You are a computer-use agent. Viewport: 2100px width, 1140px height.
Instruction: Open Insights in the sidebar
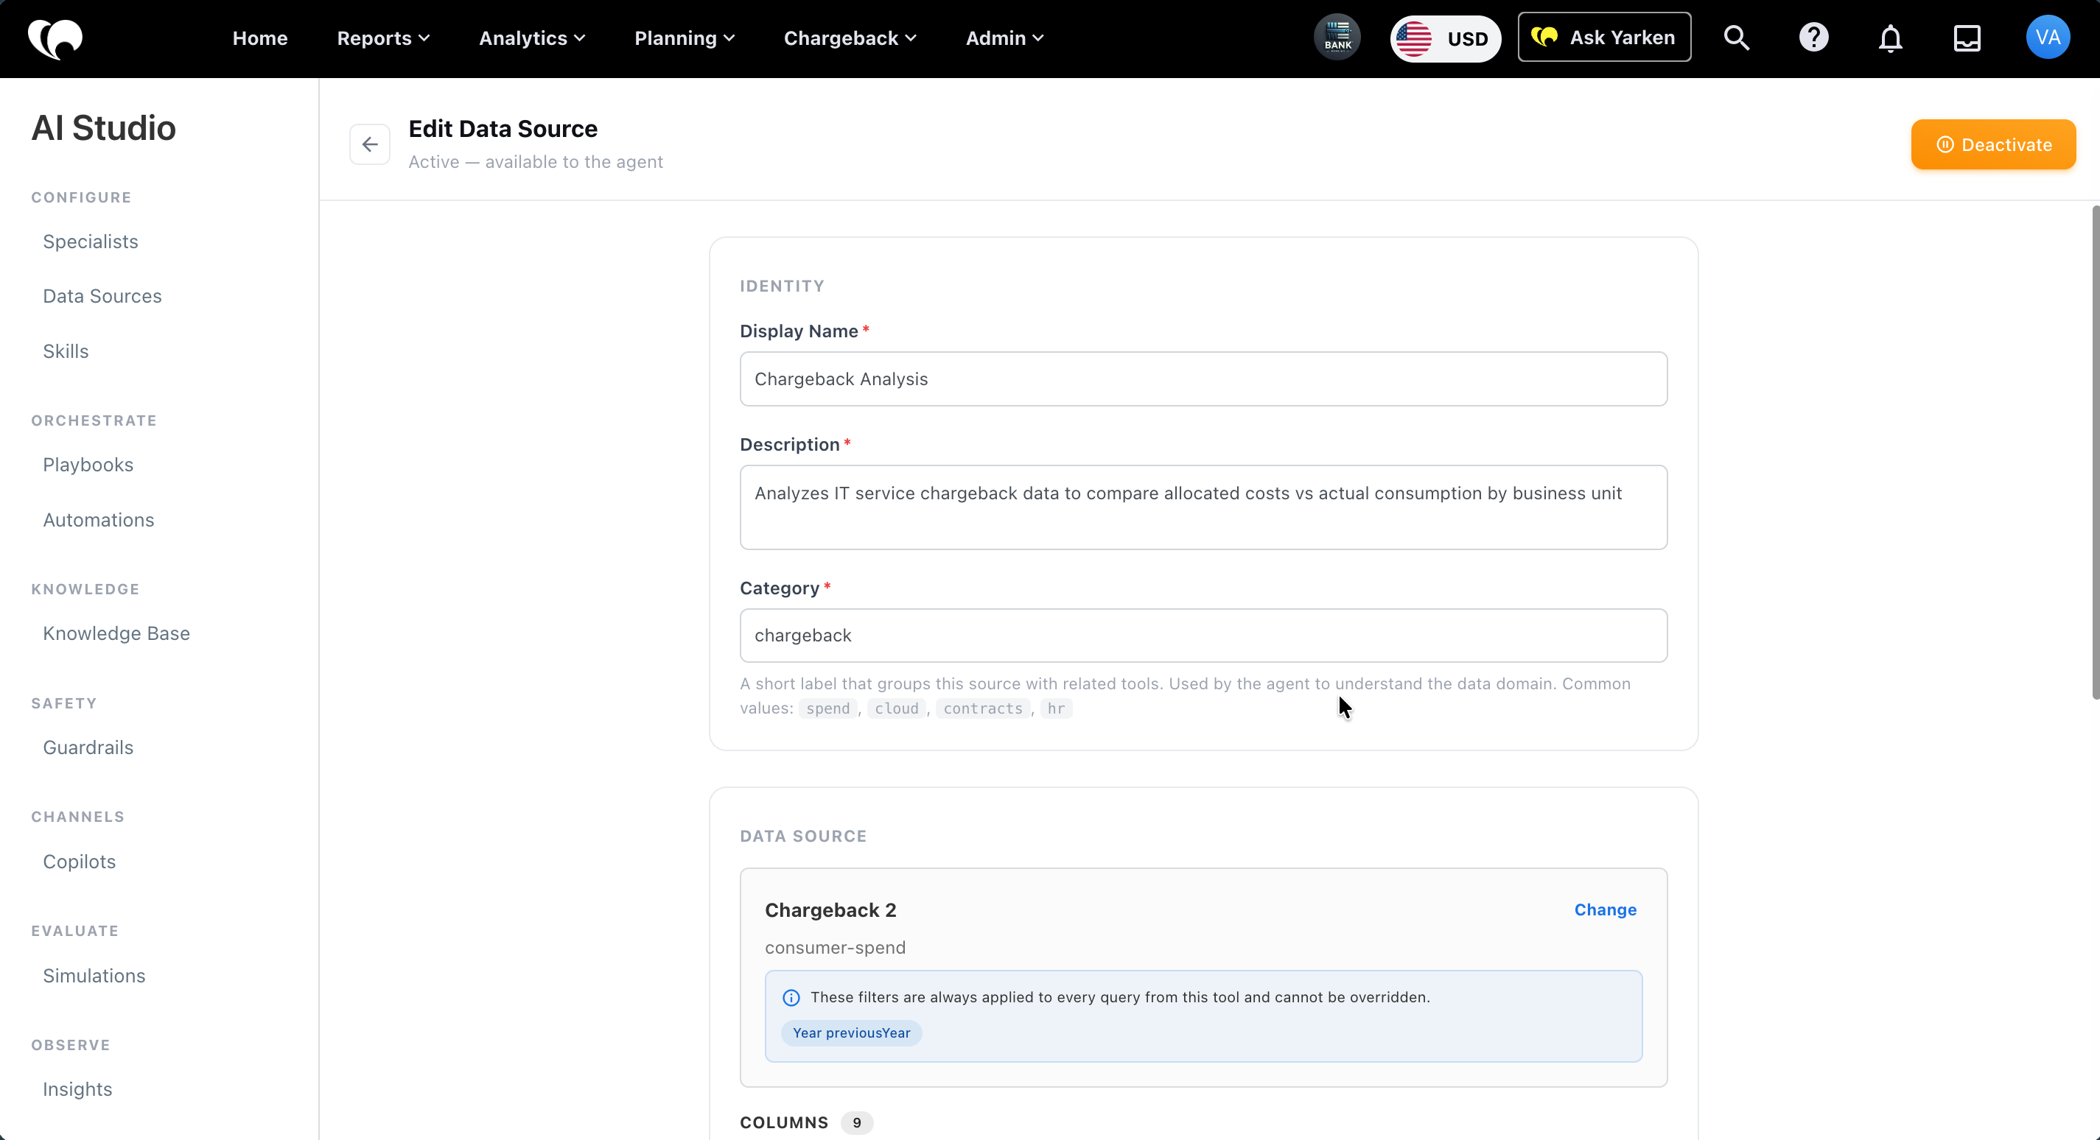tap(77, 1089)
